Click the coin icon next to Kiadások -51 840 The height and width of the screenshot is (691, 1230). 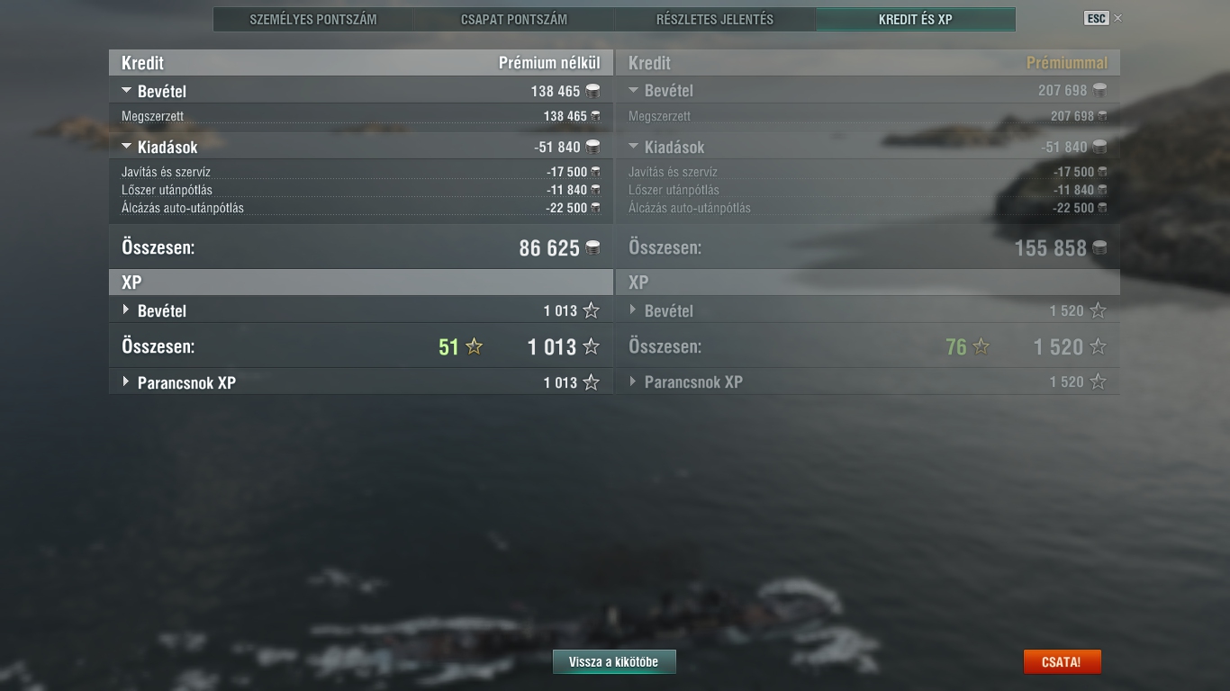(x=592, y=147)
